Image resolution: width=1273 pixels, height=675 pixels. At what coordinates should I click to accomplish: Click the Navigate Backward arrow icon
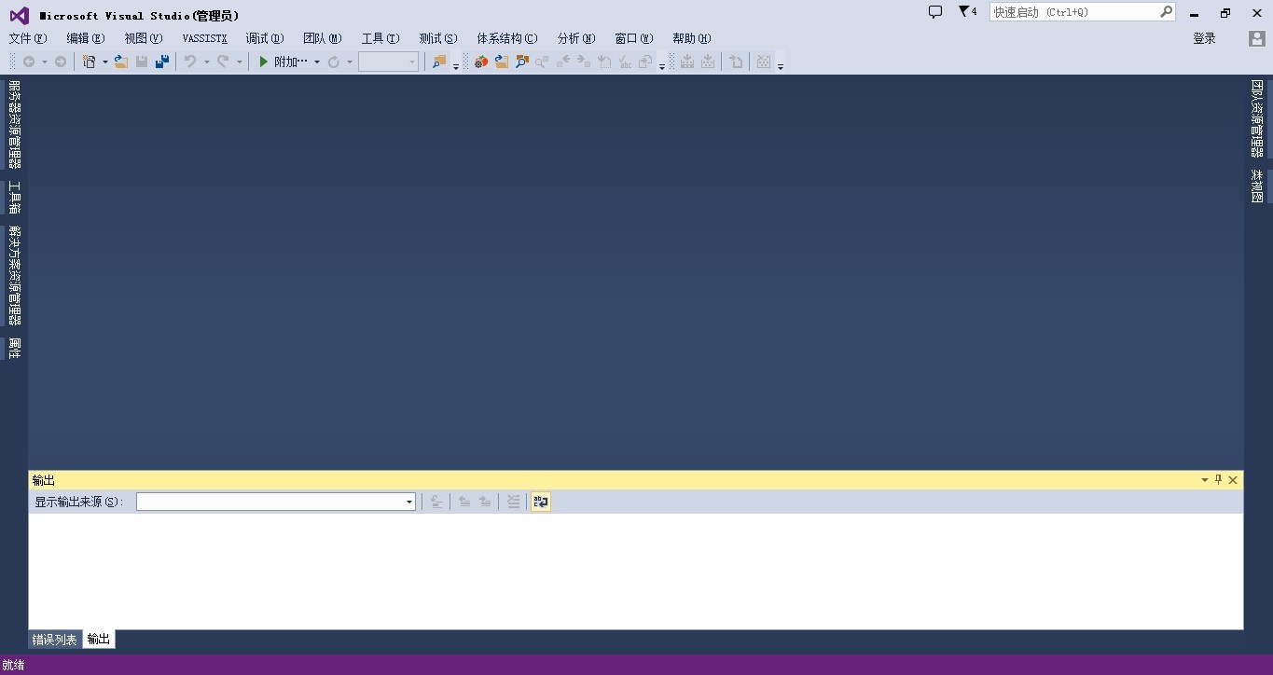[x=29, y=62]
